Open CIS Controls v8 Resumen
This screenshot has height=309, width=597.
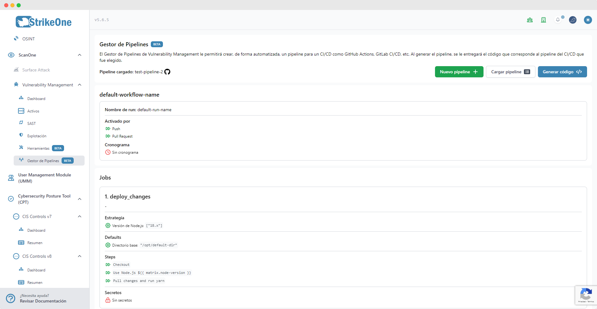pyautogui.click(x=35, y=282)
